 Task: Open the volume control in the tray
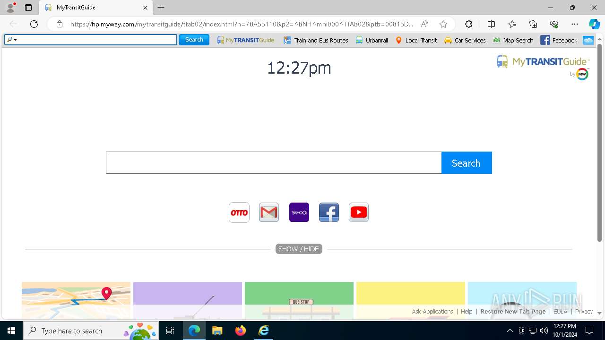tap(544, 331)
